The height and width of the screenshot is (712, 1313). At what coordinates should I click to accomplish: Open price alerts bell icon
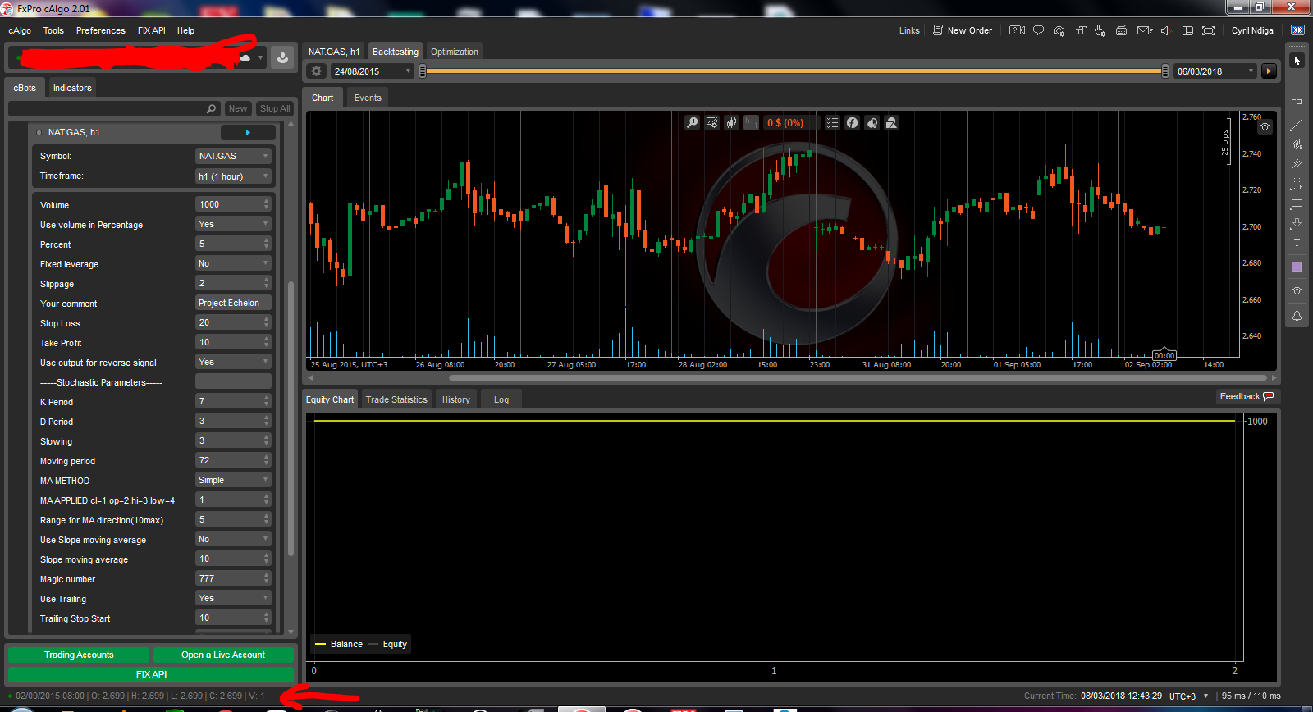tap(1297, 316)
